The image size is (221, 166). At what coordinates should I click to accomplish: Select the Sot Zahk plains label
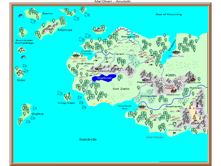tap(121, 89)
